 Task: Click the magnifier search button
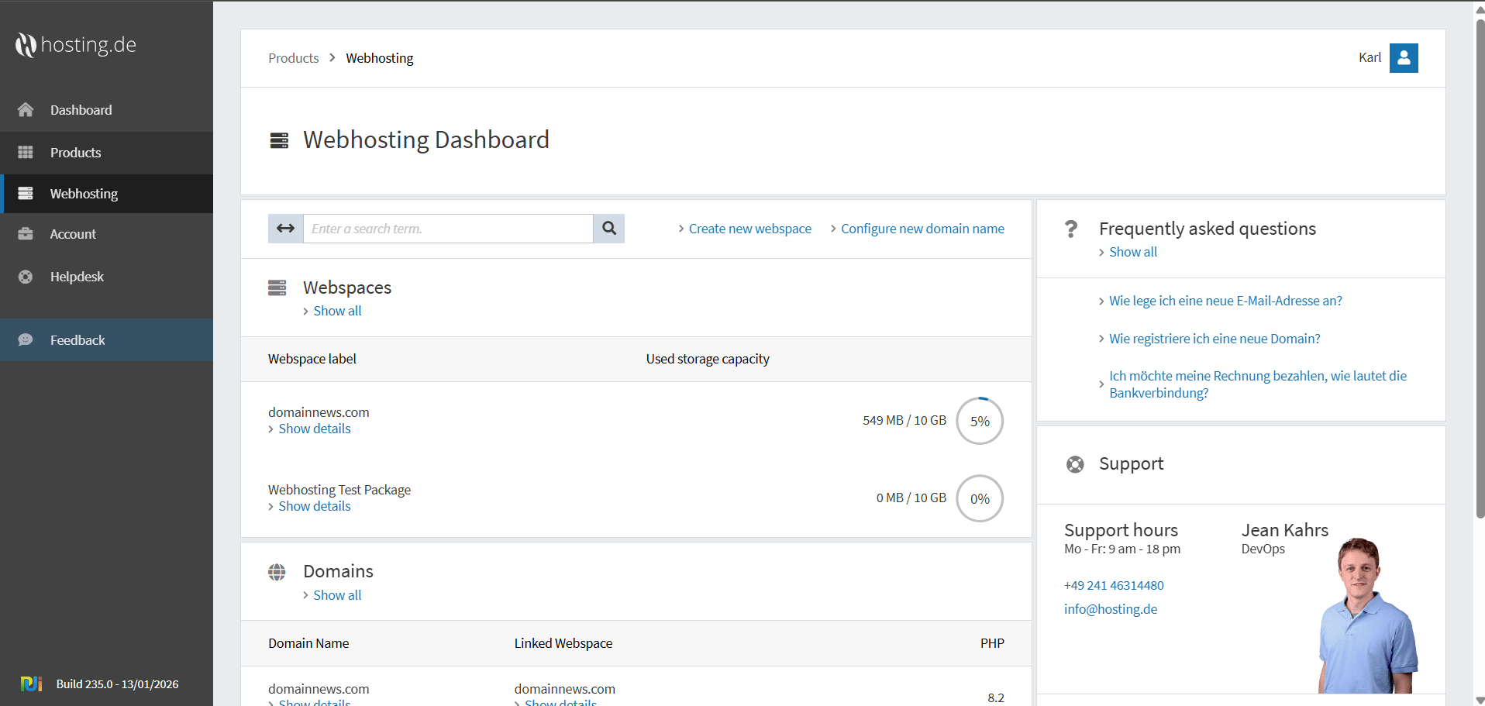(609, 229)
